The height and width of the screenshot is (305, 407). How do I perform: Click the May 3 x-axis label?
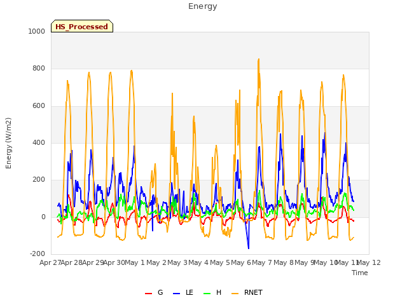177,262
